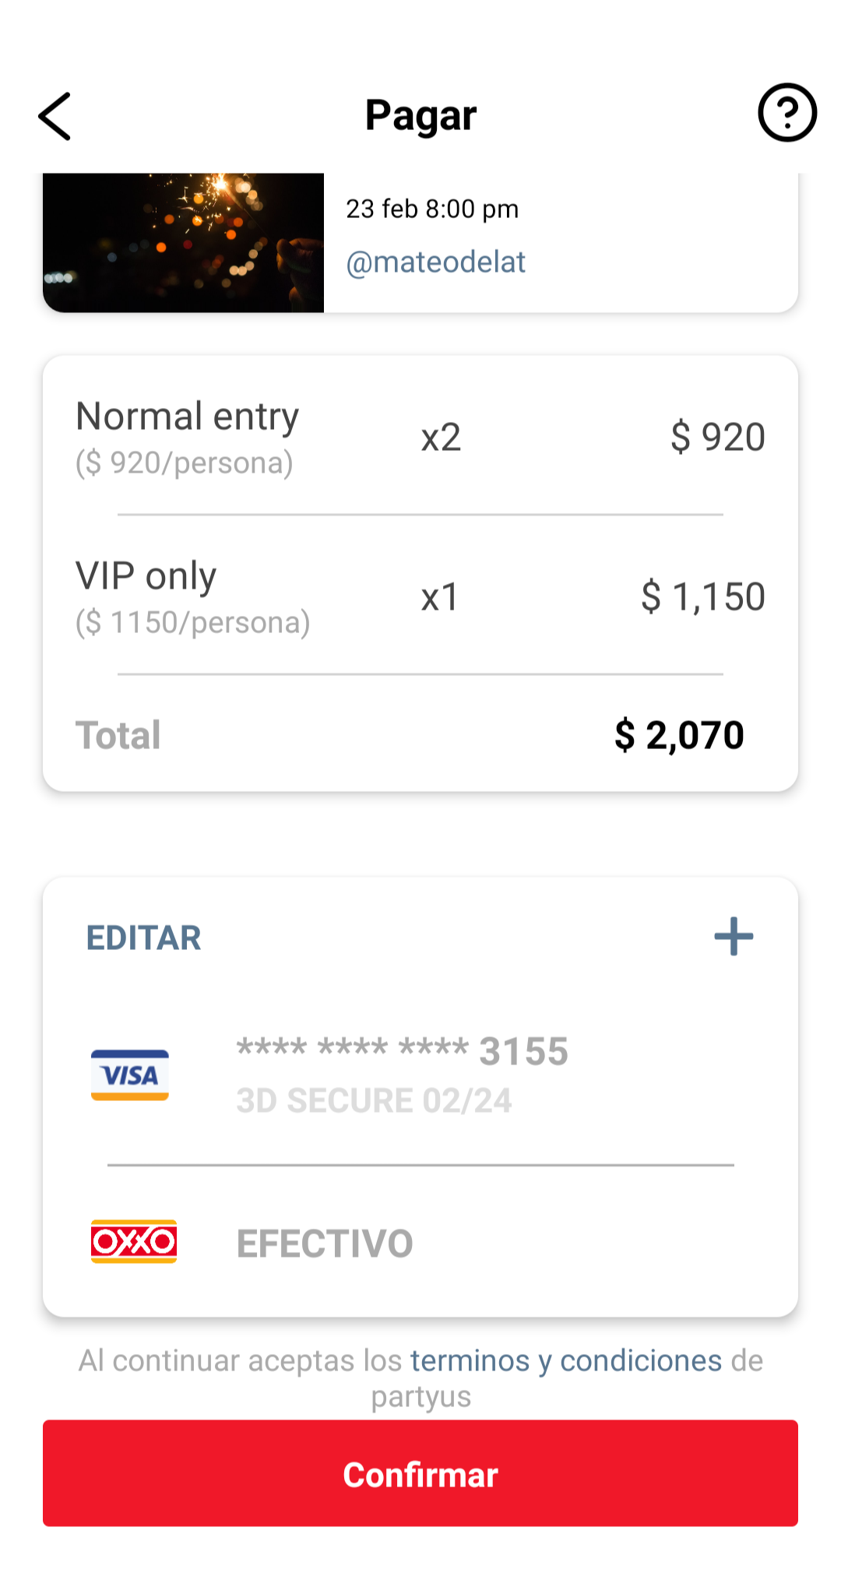Tap the Normal entry ticket row
The width and height of the screenshot is (841, 1569).
pyautogui.click(x=188, y=436)
